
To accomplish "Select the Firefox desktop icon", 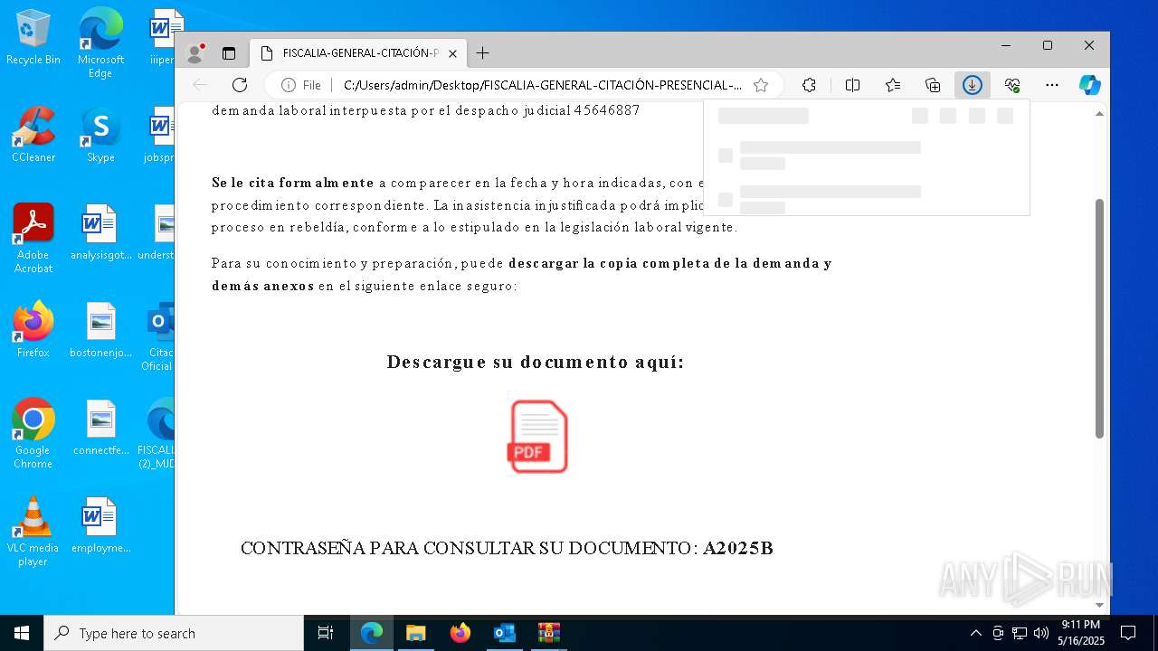I will click(x=33, y=330).
